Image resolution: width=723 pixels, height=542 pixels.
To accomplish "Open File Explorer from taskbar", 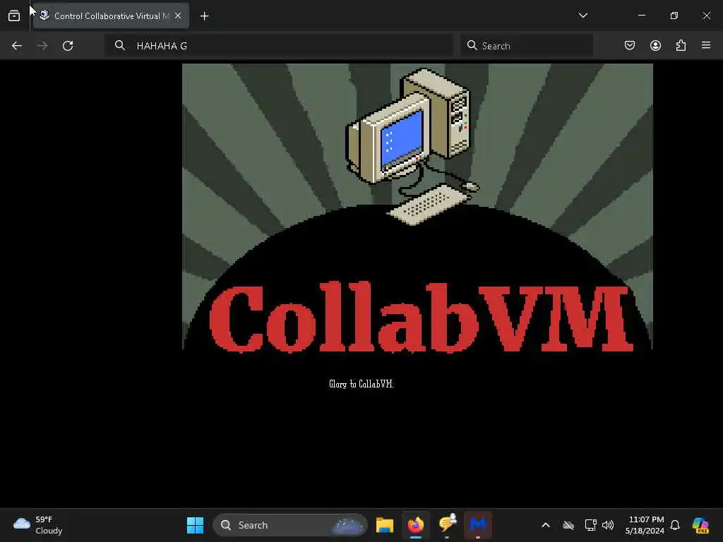I will click(385, 525).
